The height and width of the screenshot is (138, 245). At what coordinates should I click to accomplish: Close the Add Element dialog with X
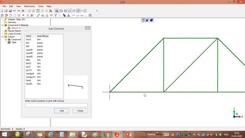tap(88, 28)
